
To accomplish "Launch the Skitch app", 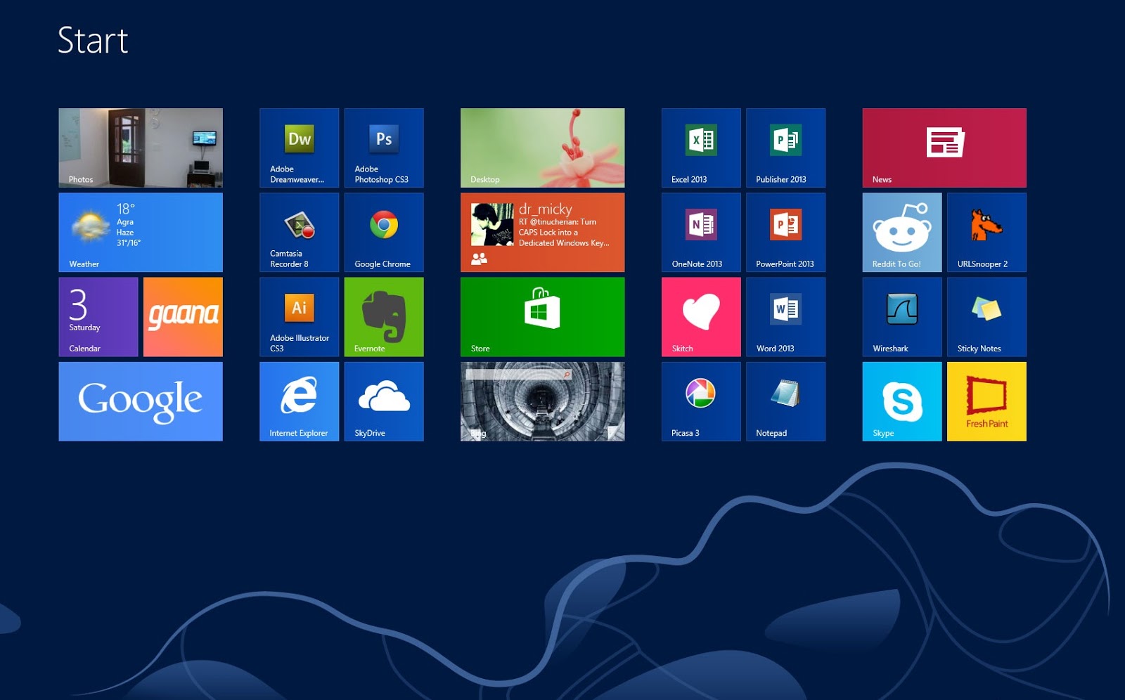I will (x=701, y=317).
